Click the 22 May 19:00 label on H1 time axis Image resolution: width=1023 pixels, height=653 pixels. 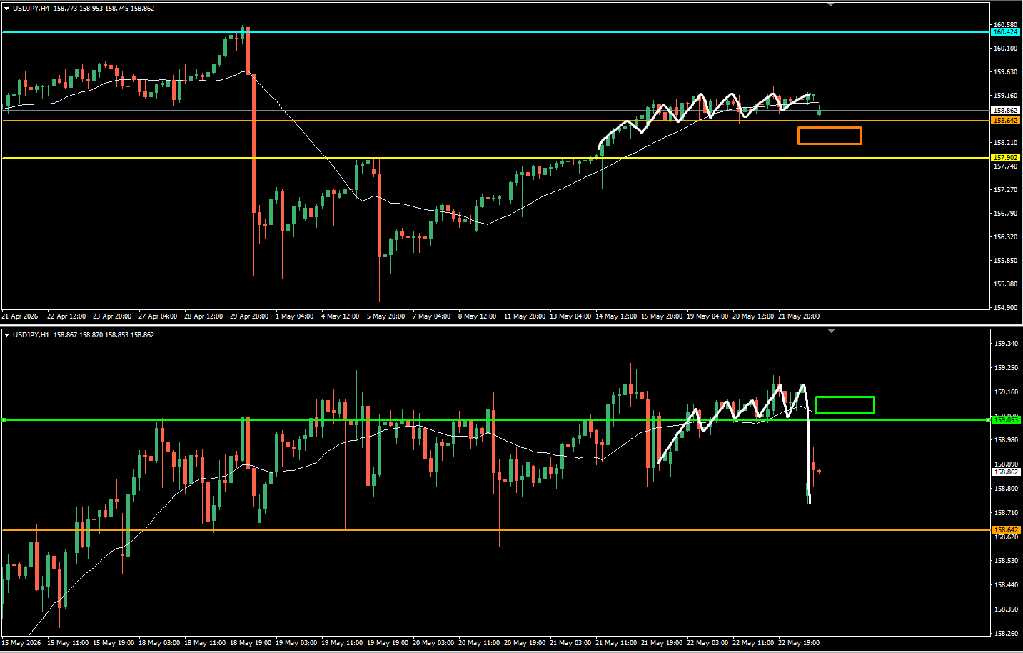tap(799, 643)
